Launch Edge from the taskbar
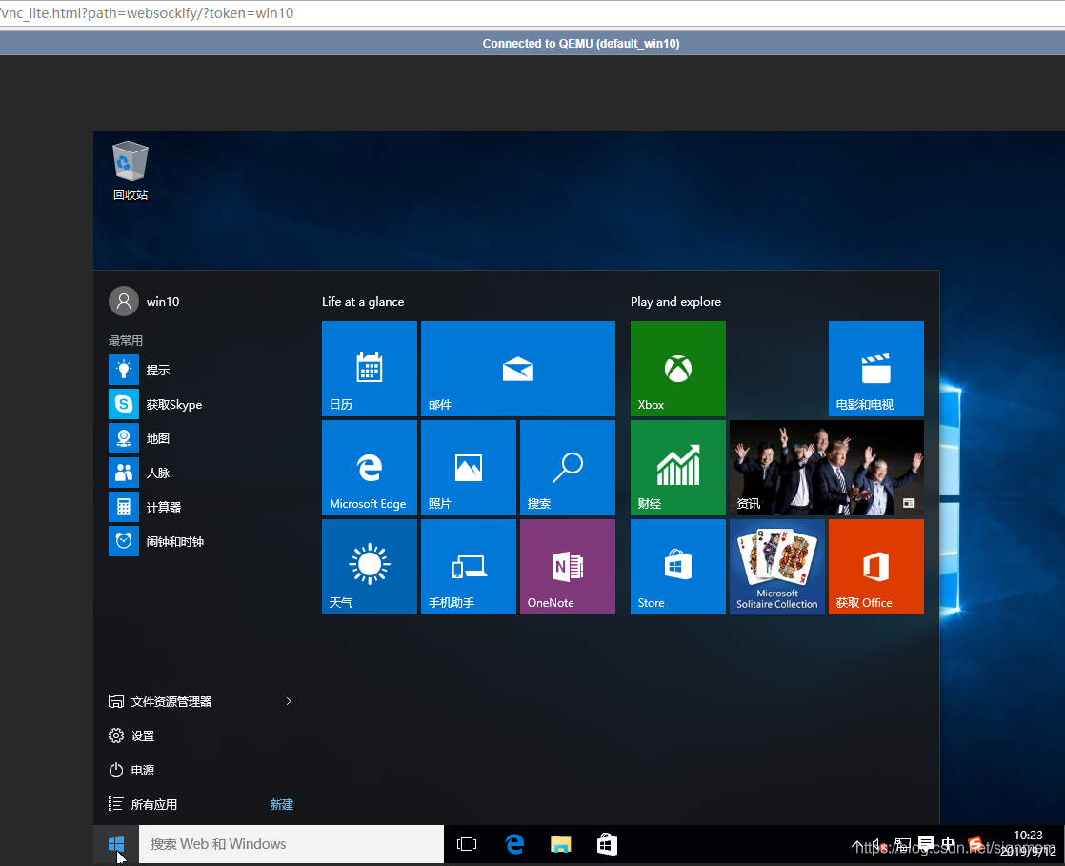 (x=514, y=844)
